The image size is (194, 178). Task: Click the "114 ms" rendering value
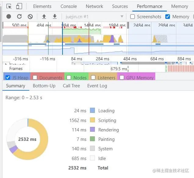pos(79,130)
